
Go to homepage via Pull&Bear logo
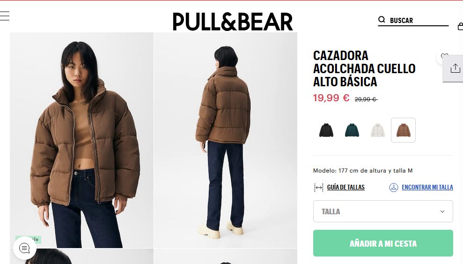[233, 22]
